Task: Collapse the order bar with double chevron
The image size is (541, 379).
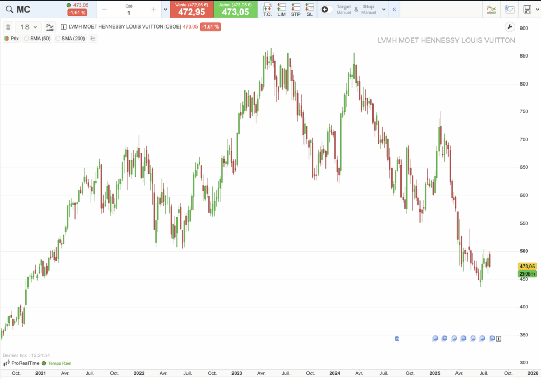Action: (394, 10)
